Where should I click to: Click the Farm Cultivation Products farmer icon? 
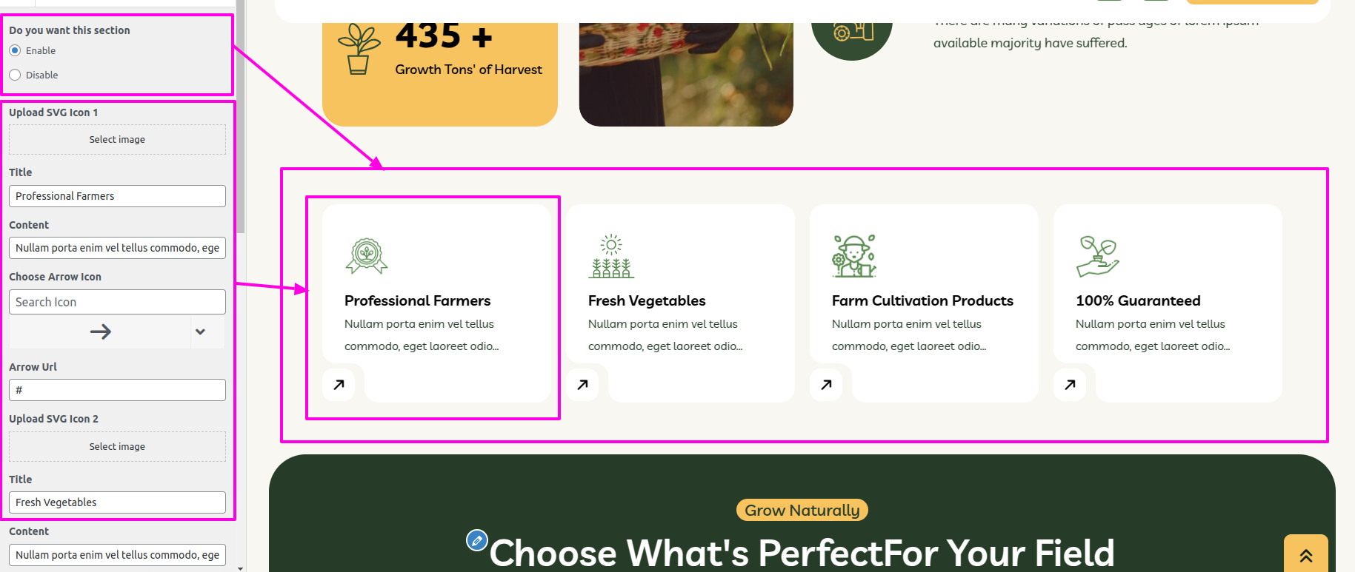coord(854,256)
